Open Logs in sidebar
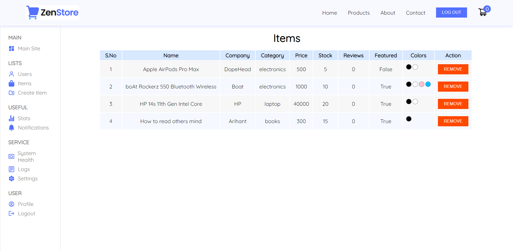Viewport: 513px width, 251px height. pos(24,169)
